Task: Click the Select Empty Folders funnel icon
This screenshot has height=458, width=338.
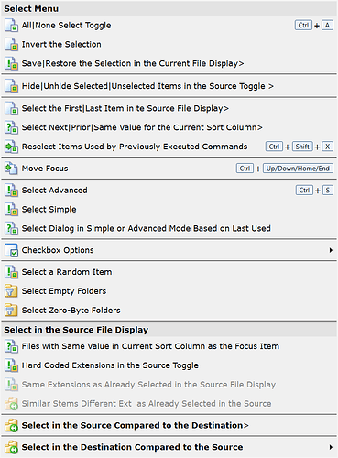Action: (x=11, y=291)
